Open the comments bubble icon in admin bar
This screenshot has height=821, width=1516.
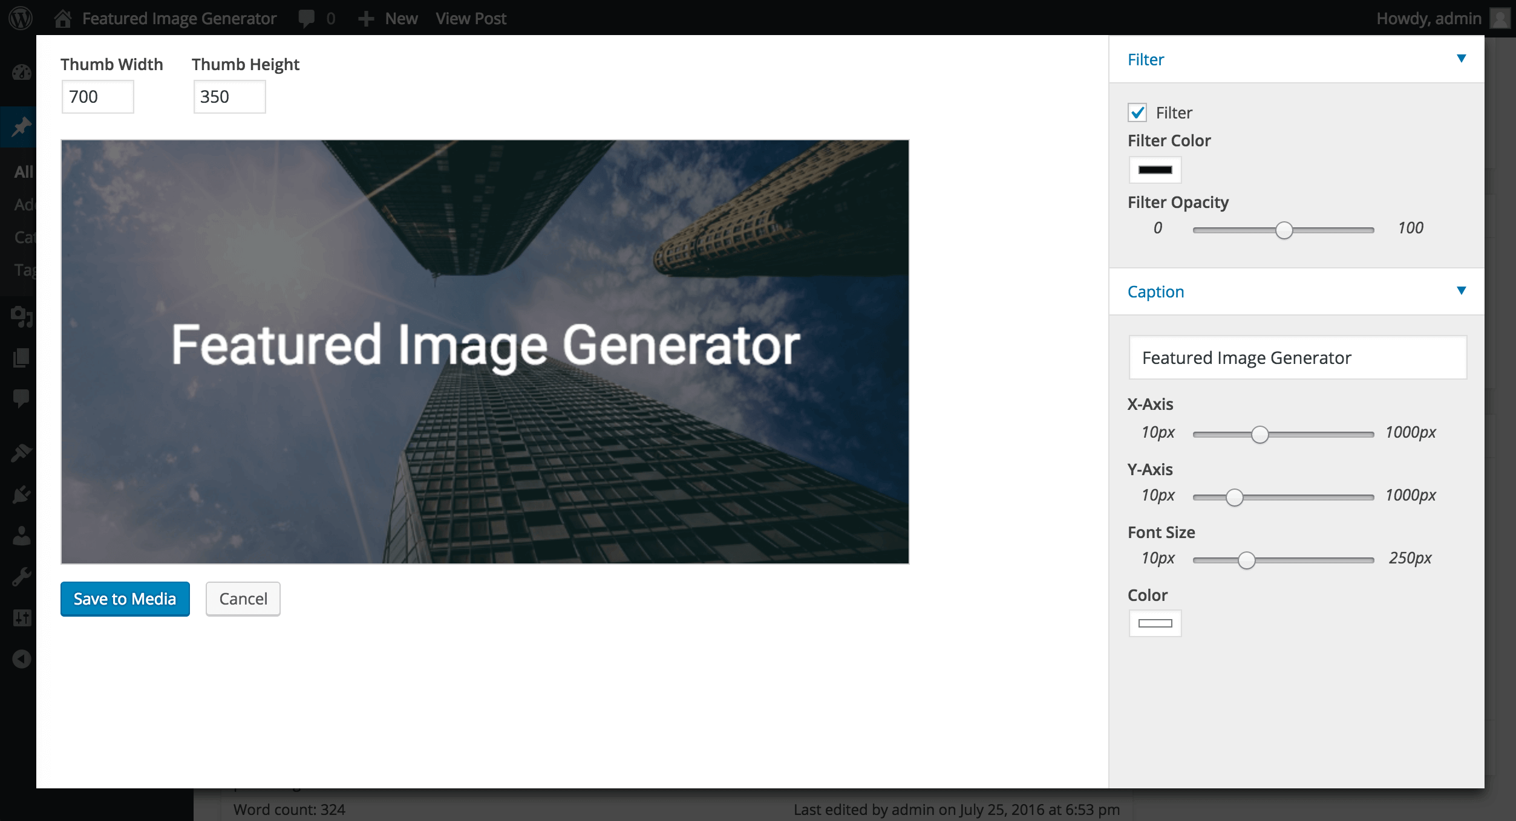(x=307, y=18)
